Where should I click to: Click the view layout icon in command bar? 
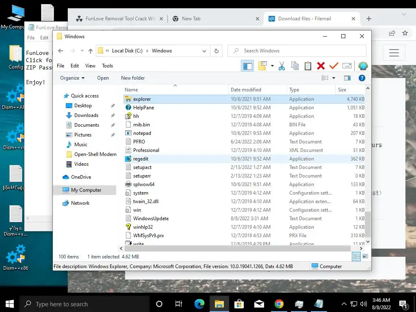325,78
